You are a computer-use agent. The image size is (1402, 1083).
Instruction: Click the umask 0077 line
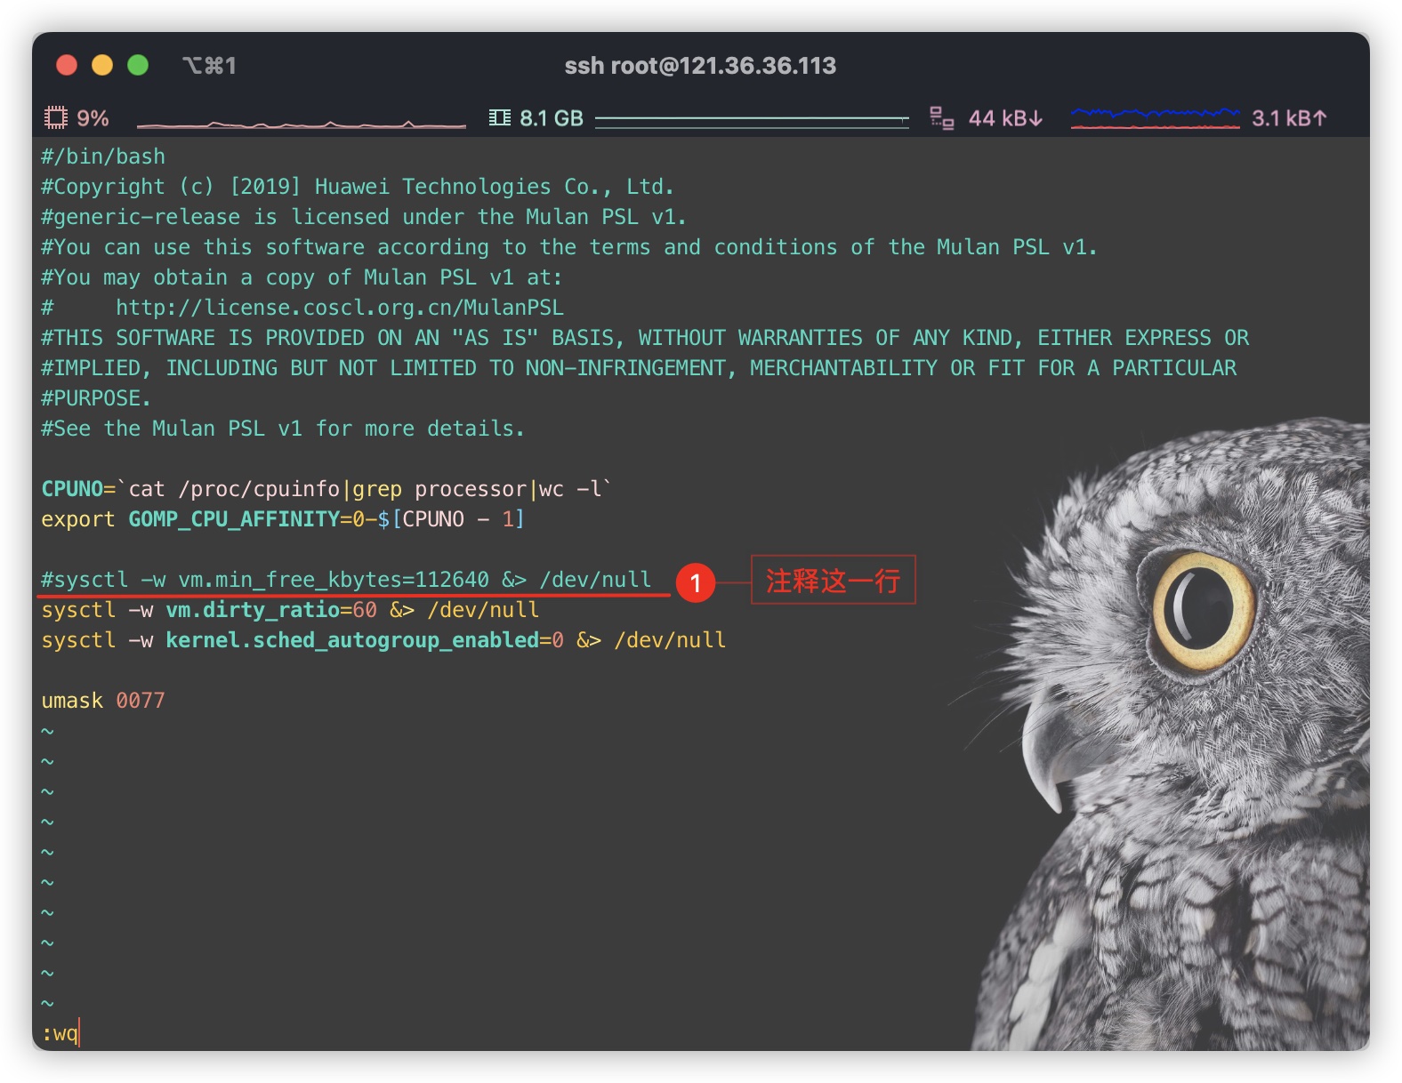click(x=103, y=701)
